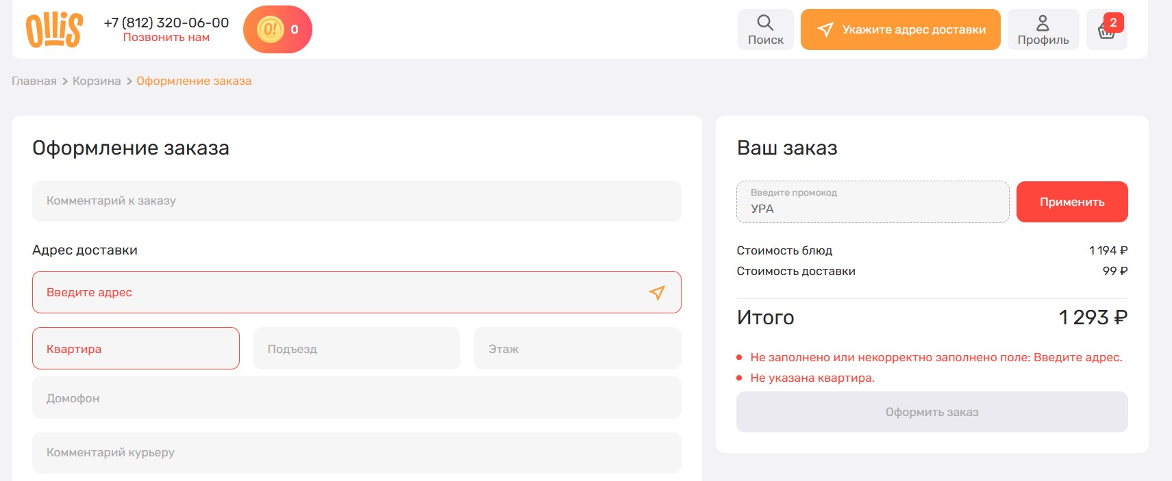Apply promo code with Применить button
Screen dimensions: 1172x481
pyautogui.click(x=1072, y=202)
